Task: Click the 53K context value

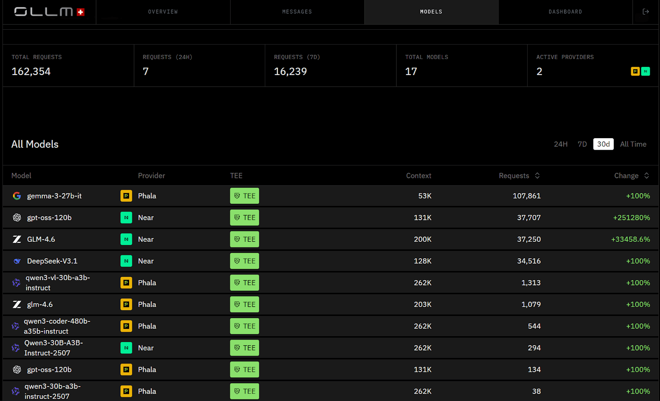Action: 425,196
